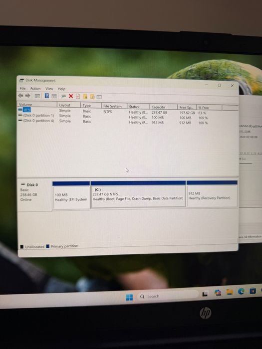262x349 pixels.
Task: Sort by the Volume column header
Action: (37, 104)
